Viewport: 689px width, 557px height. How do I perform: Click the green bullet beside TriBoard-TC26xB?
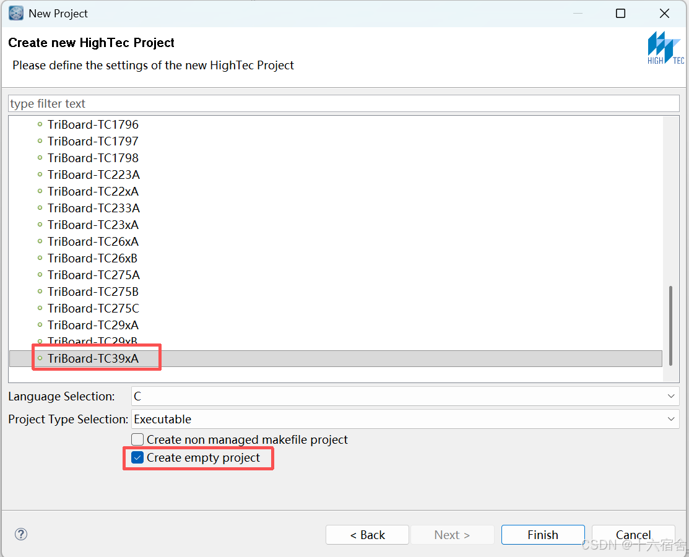coord(40,258)
